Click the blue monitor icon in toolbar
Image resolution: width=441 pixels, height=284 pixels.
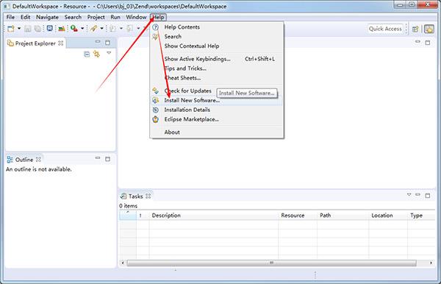pos(49,28)
